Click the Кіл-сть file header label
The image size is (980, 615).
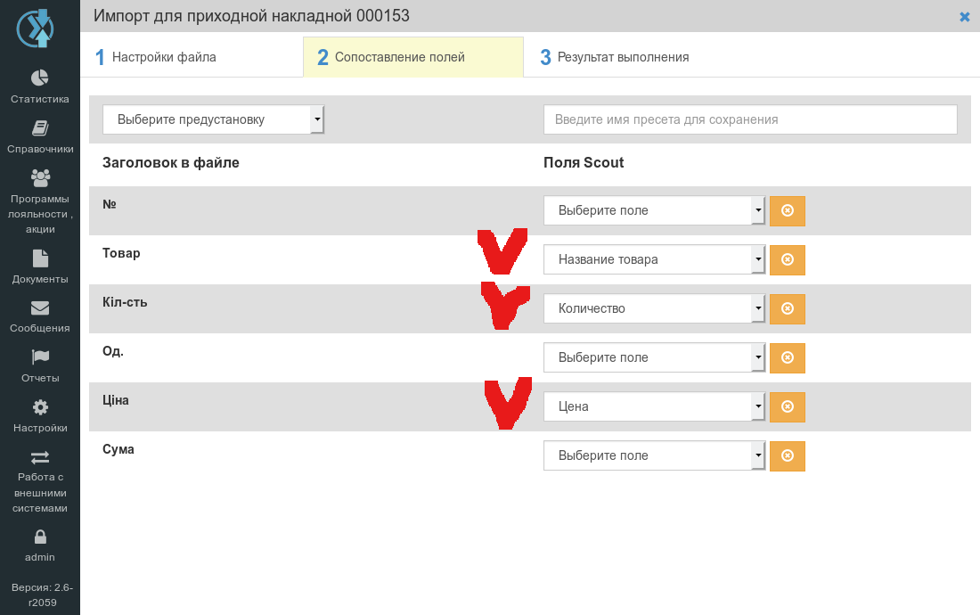click(125, 302)
